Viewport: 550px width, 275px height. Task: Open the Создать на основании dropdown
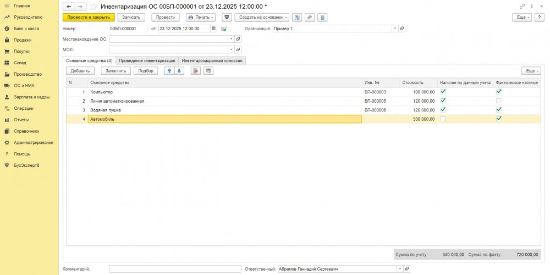tap(262, 17)
